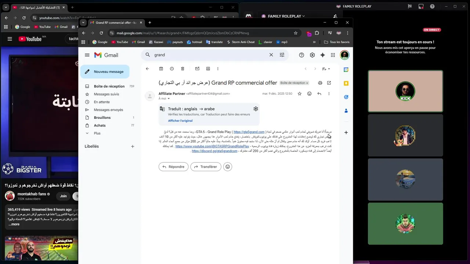Image resolution: width=470 pixels, height=264 pixels.
Task: Open message options three-dot menu
Action: 329,93
